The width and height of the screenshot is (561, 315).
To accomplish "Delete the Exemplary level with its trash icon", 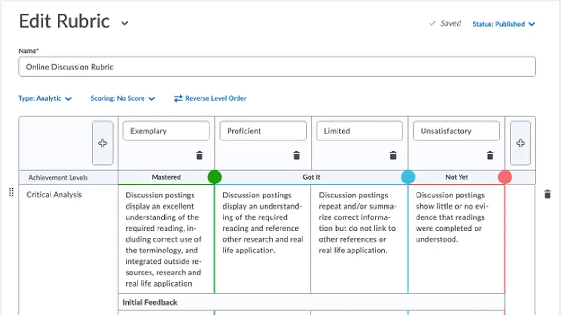I will pyautogui.click(x=200, y=155).
